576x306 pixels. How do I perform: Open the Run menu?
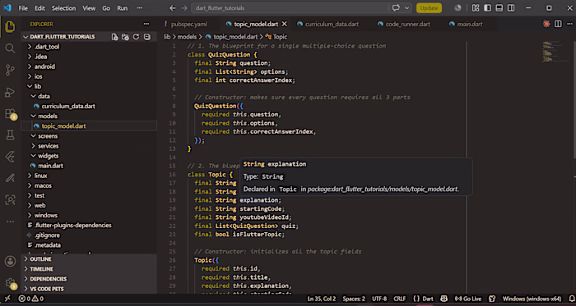pos(123,8)
